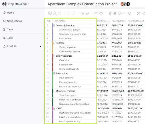This screenshot has width=145, height=124.
Task: Open project member avatars in header
Action: tap(125, 4)
